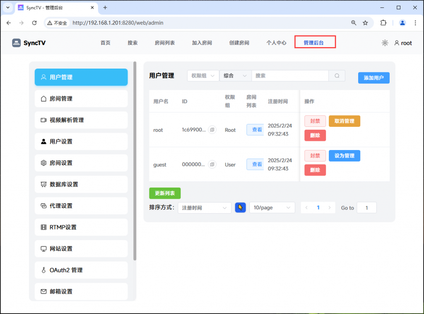Click the 添加用户 button
The width and height of the screenshot is (424, 314).
(x=373, y=78)
